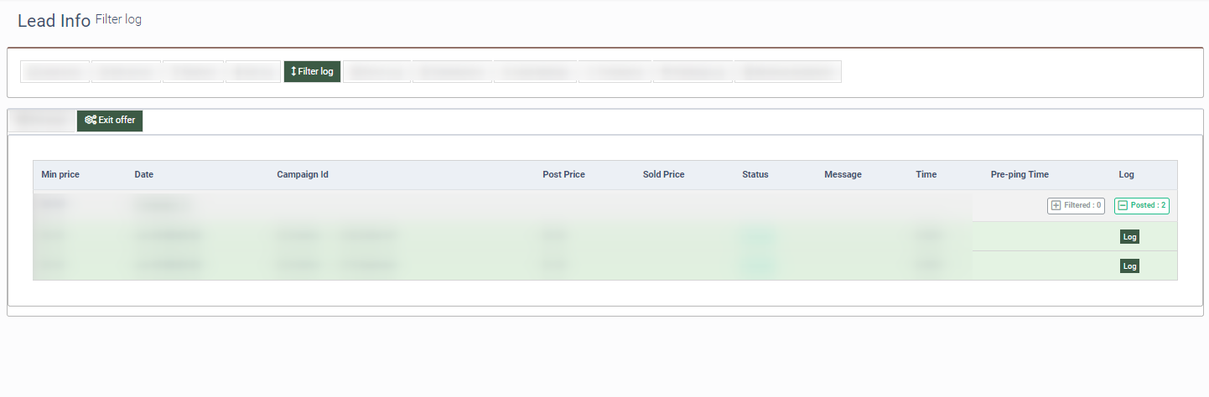Click the Post Price column header

[x=563, y=175]
